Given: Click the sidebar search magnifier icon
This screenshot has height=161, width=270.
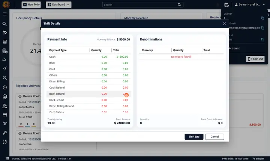Looking at the screenshot, I should pos(4,24).
